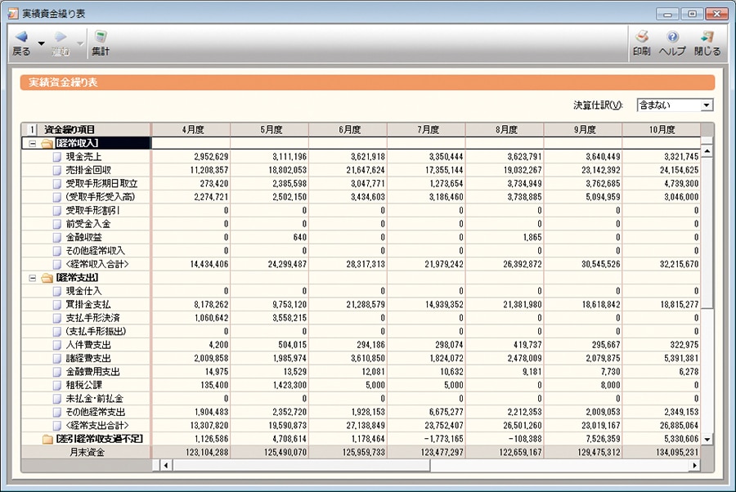The width and height of the screenshot is (736, 492).
Task: Click cell value -1,773,165
Action: coord(443,439)
